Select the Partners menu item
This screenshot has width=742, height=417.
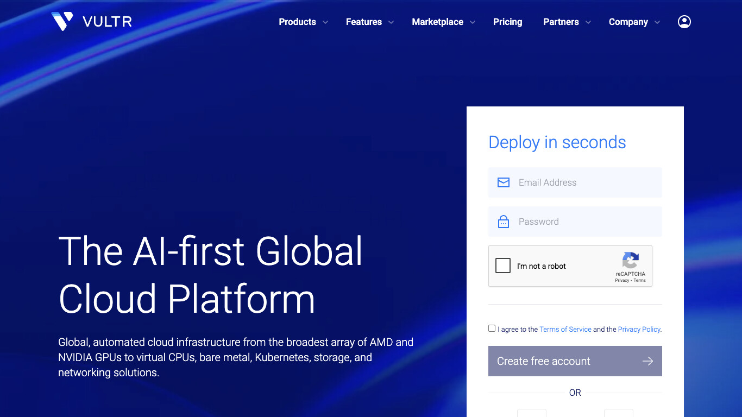tap(561, 22)
